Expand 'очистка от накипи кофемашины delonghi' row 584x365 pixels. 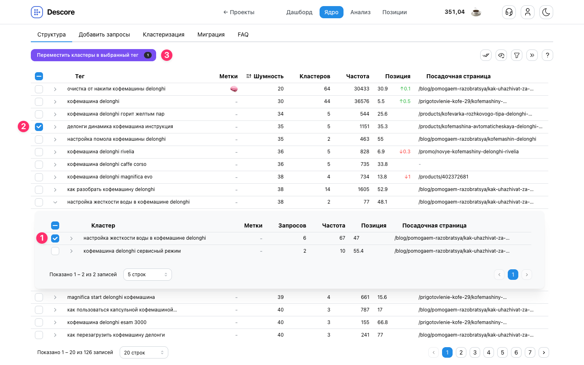point(55,89)
